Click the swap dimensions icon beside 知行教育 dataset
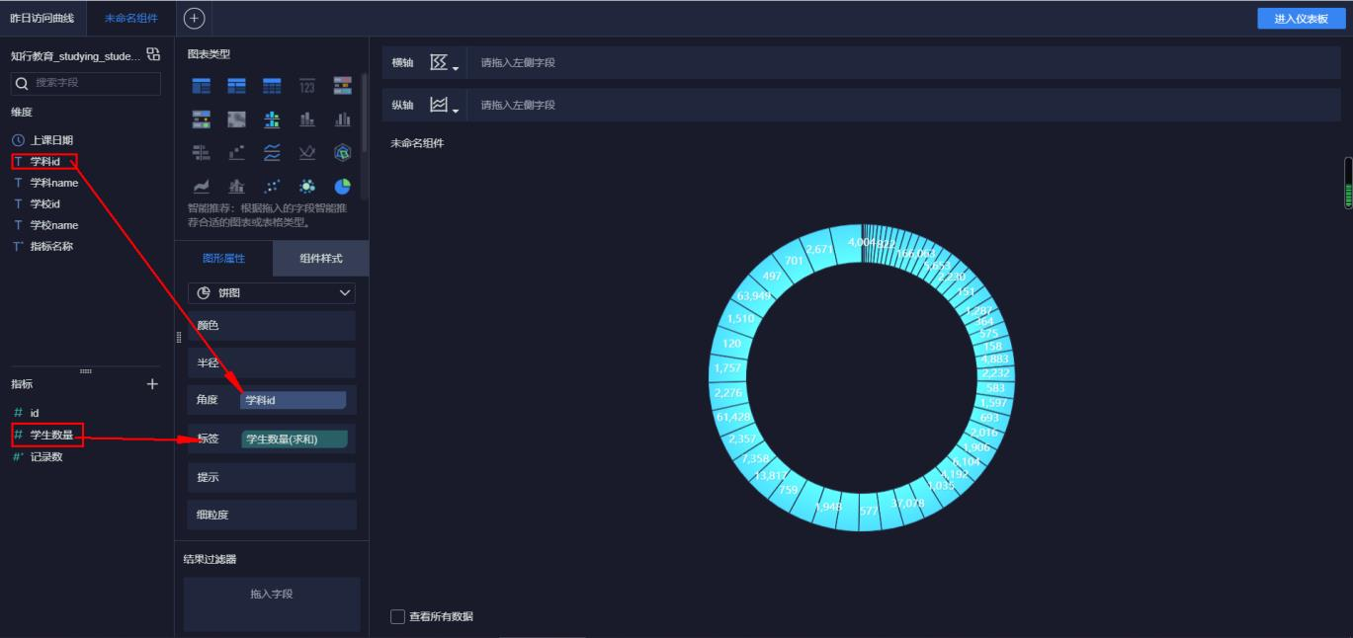The height and width of the screenshot is (638, 1353). pyautogui.click(x=152, y=56)
